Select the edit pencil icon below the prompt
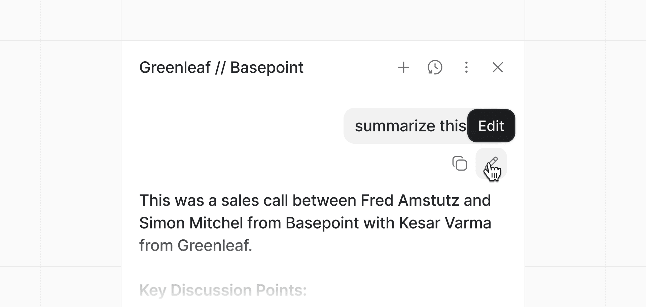 click(491, 164)
